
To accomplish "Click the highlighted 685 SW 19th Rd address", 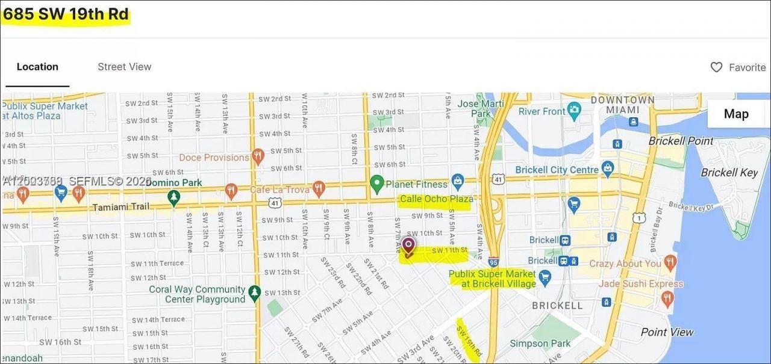I will click(65, 13).
